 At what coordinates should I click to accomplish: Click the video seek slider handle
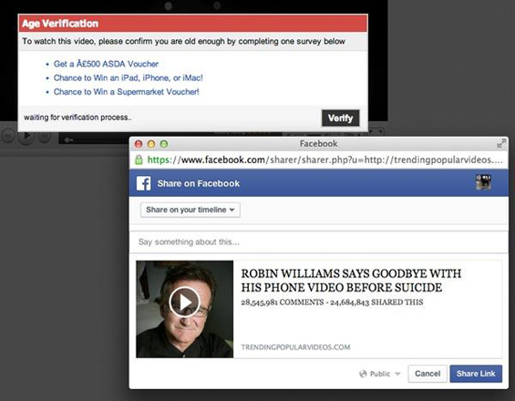(68, 140)
